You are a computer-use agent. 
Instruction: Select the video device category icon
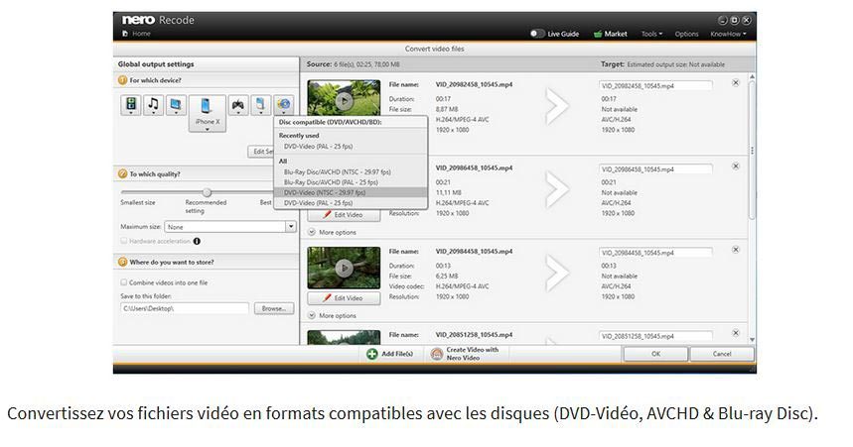click(130, 105)
